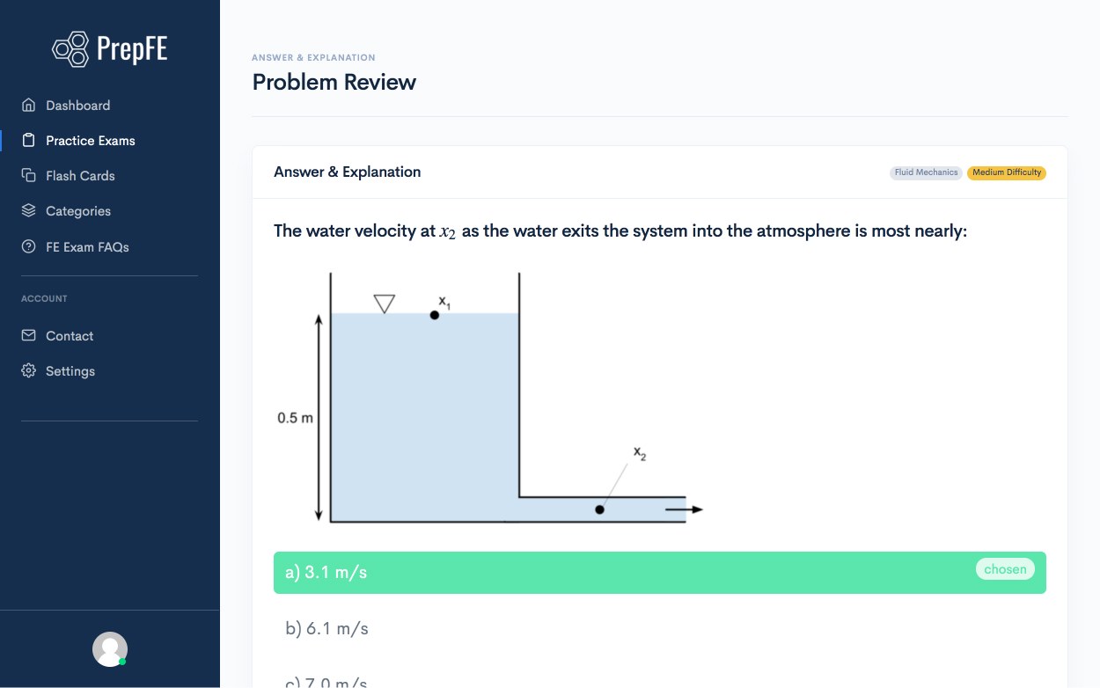The width and height of the screenshot is (1100, 688).
Task: Open Flash Cards section
Action: tap(80, 176)
